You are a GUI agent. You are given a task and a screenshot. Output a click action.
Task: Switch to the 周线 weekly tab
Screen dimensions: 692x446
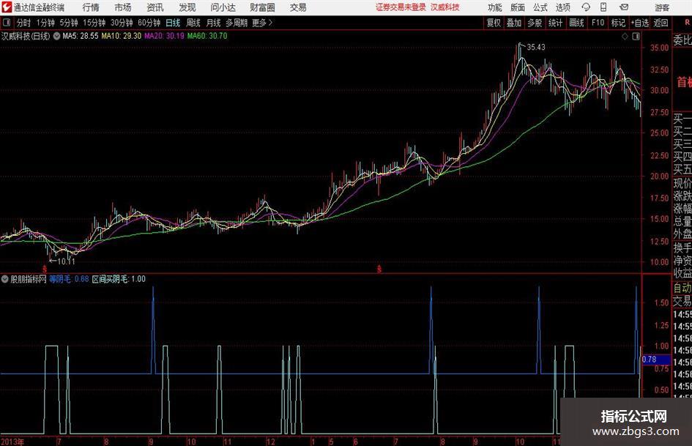click(193, 23)
